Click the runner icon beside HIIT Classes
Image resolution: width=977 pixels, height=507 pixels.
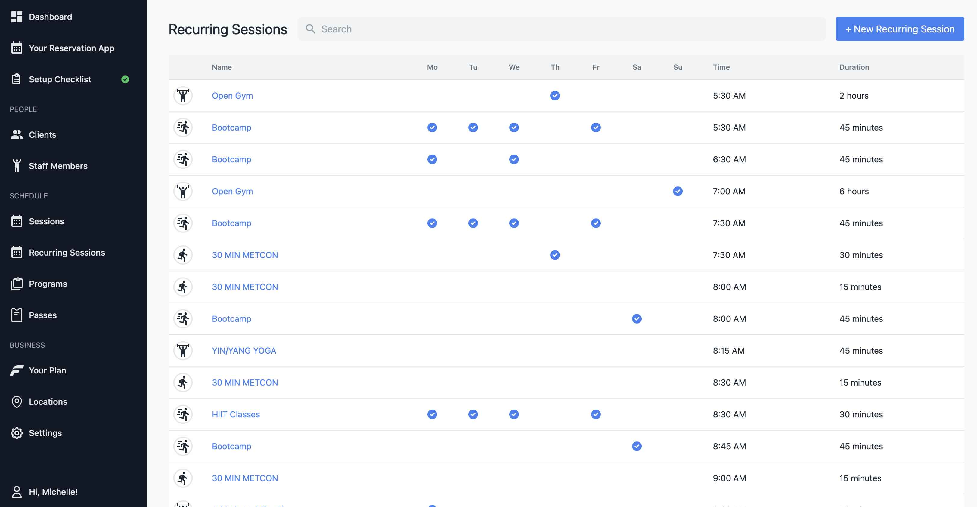183,414
